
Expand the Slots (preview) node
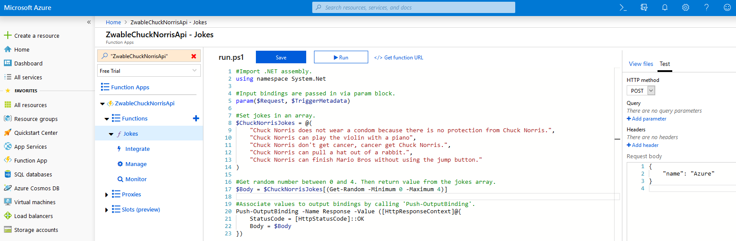point(107,210)
